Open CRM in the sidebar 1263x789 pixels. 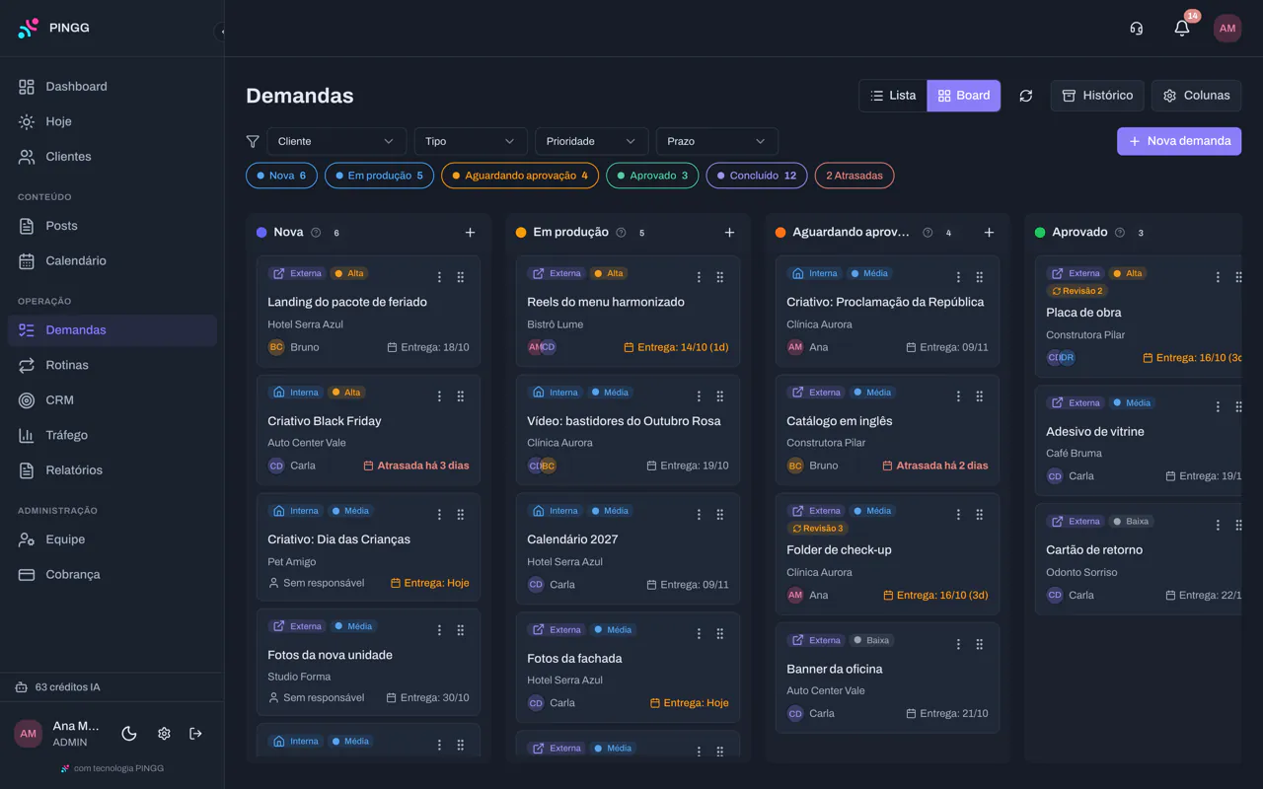(112, 400)
